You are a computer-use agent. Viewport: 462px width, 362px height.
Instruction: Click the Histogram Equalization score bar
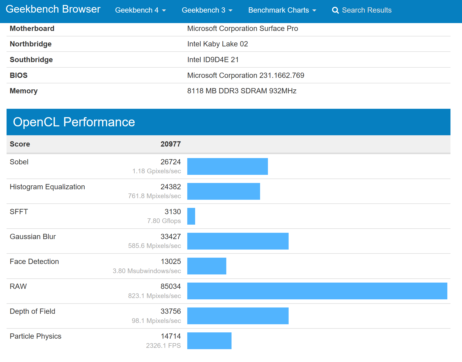tap(224, 191)
